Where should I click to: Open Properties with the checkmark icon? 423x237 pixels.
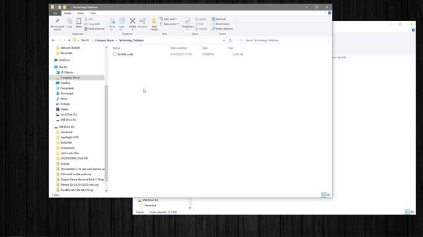(x=188, y=24)
